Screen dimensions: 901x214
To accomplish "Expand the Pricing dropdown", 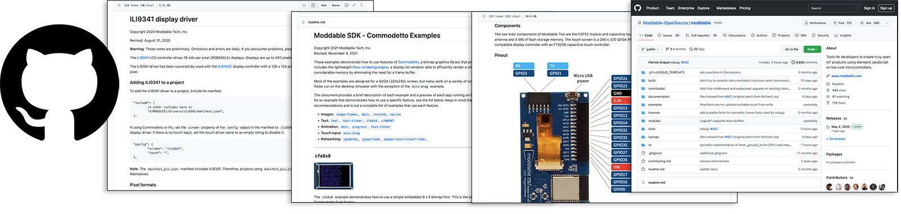I will 746,8.
